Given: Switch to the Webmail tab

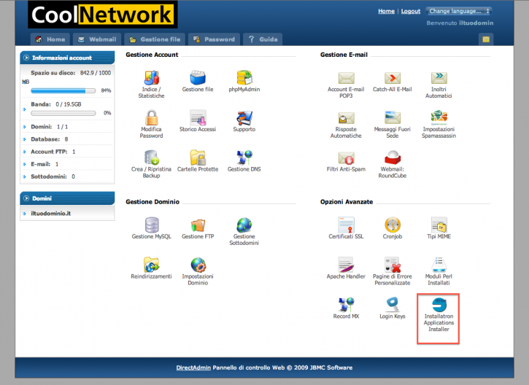Looking at the screenshot, I should pyautogui.click(x=97, y=39).
